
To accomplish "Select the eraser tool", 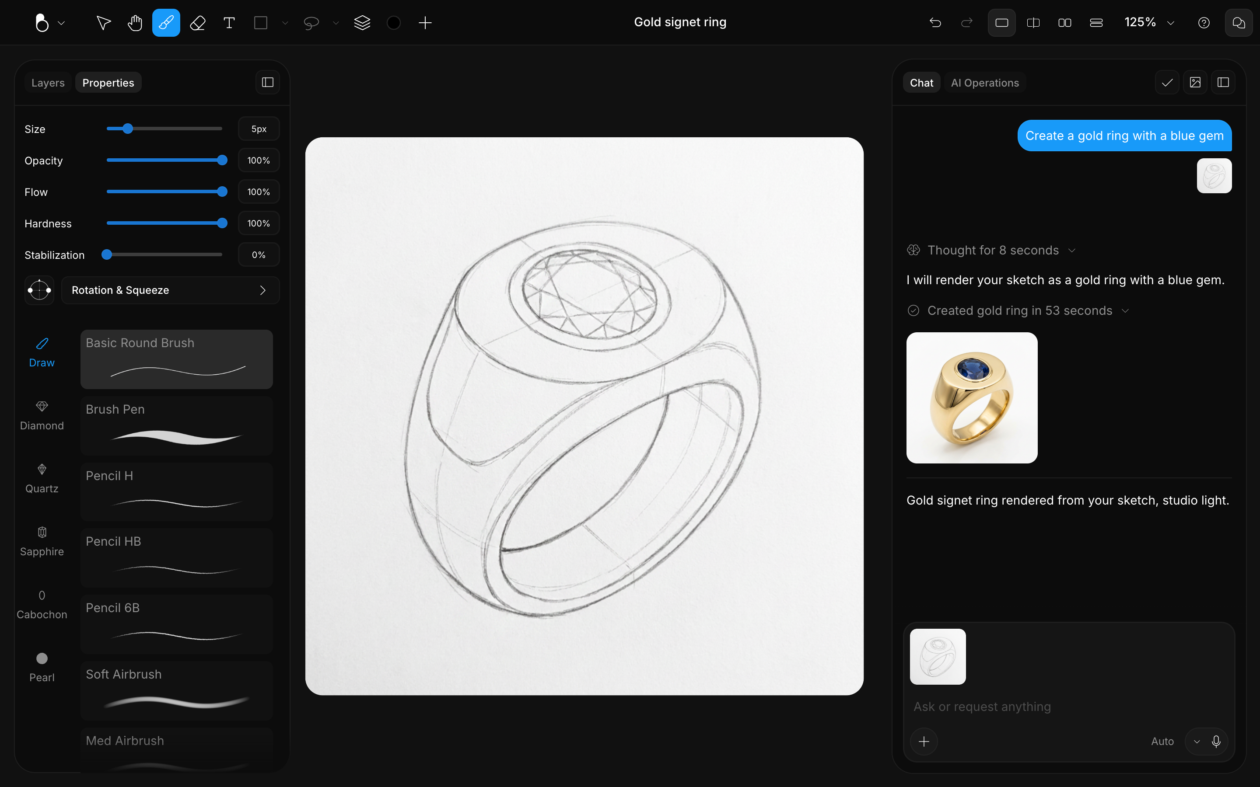I will [x=198, y=22].
